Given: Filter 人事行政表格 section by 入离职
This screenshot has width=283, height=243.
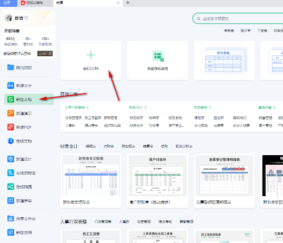Looking at the screenshot, I should click(x=124, y=221).
